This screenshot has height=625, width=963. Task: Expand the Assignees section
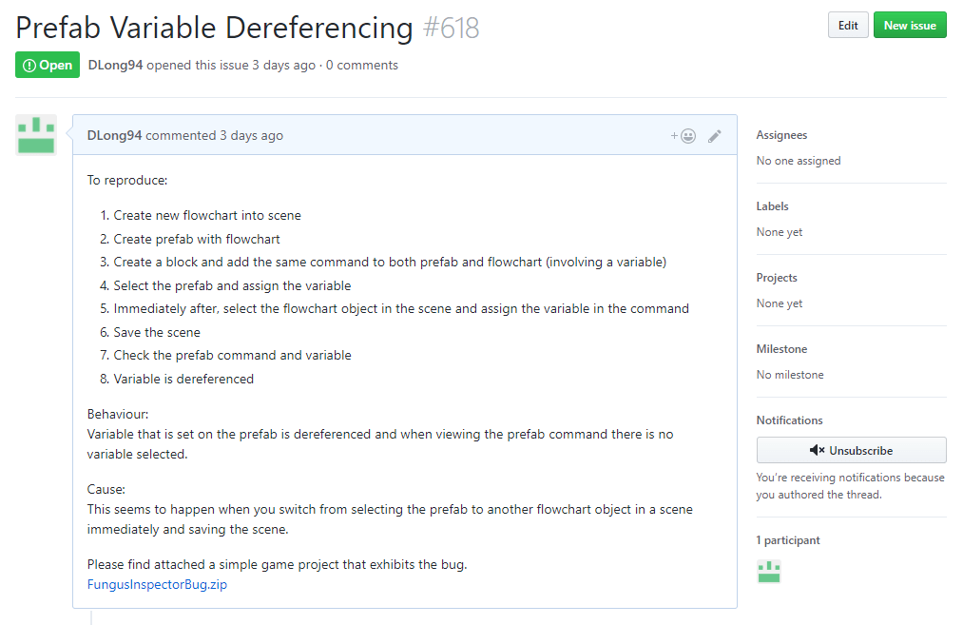click(x=781, y=135)
